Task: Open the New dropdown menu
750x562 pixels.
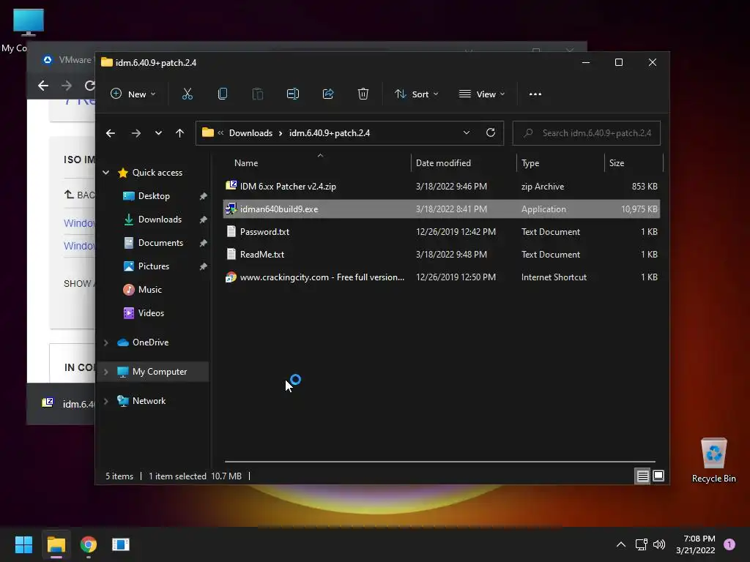Action: coord(133,94)
